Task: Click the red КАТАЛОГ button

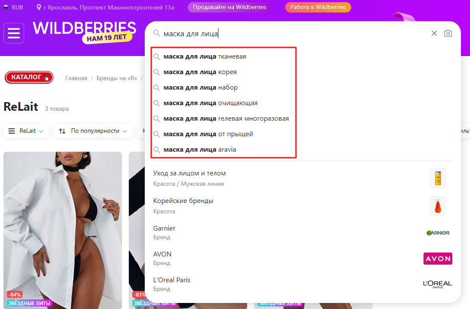Action: tap(29, 78)
